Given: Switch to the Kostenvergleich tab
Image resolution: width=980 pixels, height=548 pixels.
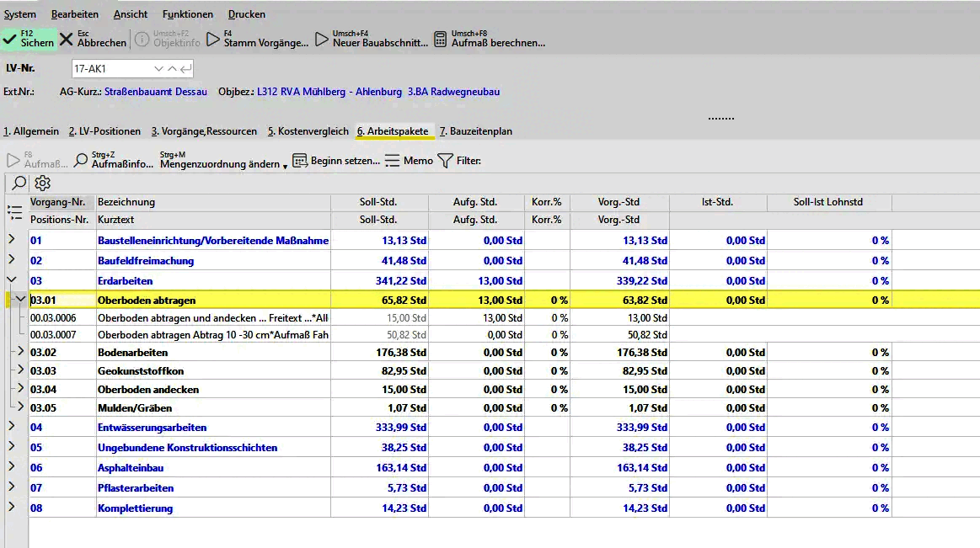Looking at the screenshot, I should [x=308, y=131].
